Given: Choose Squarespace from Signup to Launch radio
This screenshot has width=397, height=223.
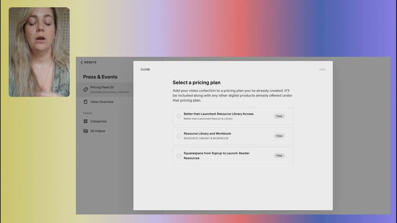Looking at the screenshot, I should (x=179, y=156).
